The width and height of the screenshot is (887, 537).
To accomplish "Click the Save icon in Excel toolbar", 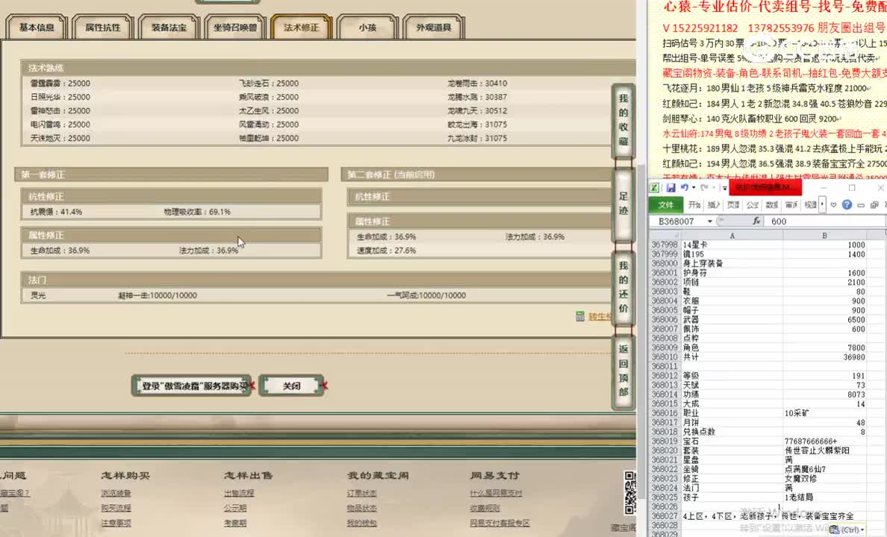I will [x=671, y=187].
